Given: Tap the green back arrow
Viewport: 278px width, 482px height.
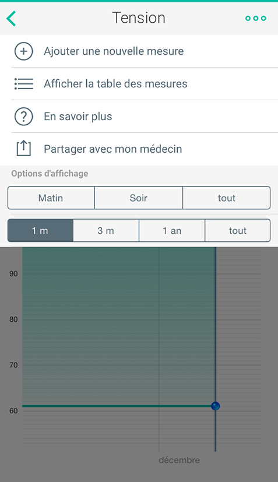Looking at the screenshot, I should (x=11, y=19).
